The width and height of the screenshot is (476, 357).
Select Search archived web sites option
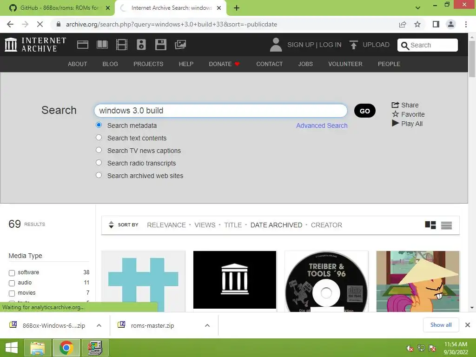pyautogui.click(x=99, y=175)
